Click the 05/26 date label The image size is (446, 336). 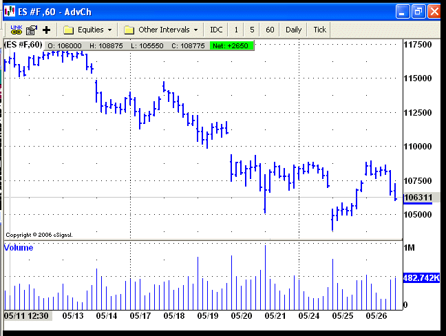(x=376, y=316)
